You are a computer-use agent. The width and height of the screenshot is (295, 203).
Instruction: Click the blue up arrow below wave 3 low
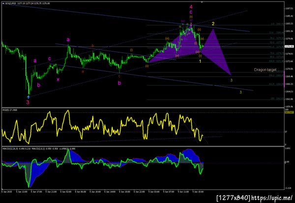[28, 97]
